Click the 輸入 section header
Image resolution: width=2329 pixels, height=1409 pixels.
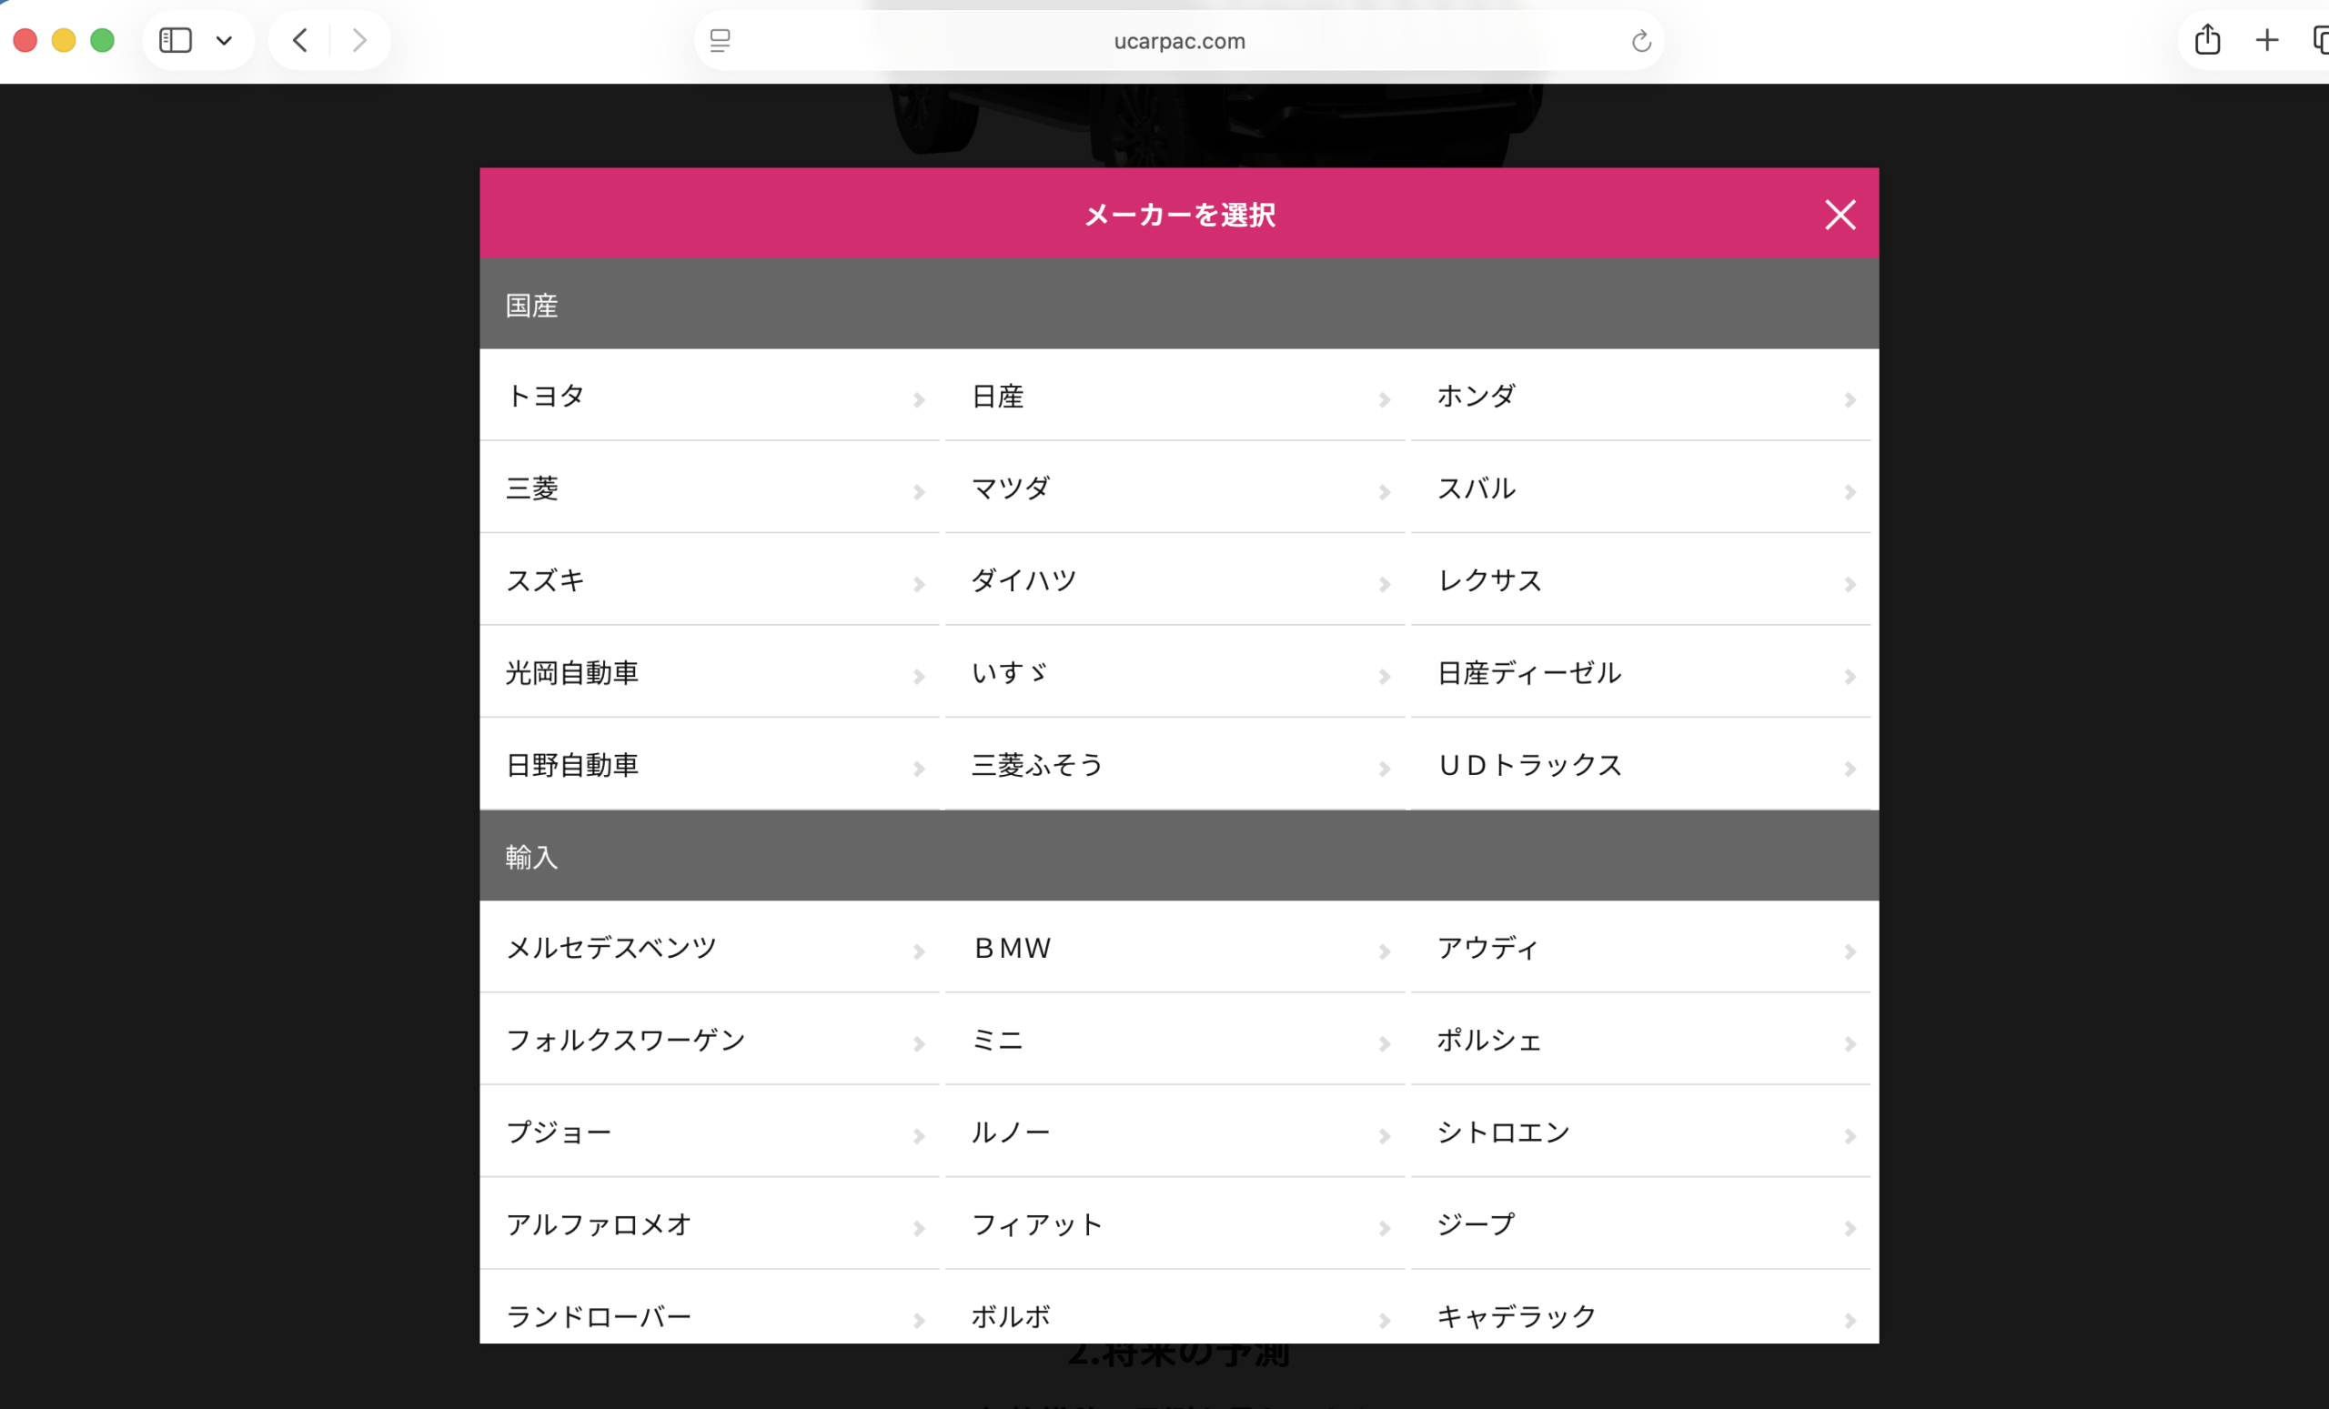1179,856
